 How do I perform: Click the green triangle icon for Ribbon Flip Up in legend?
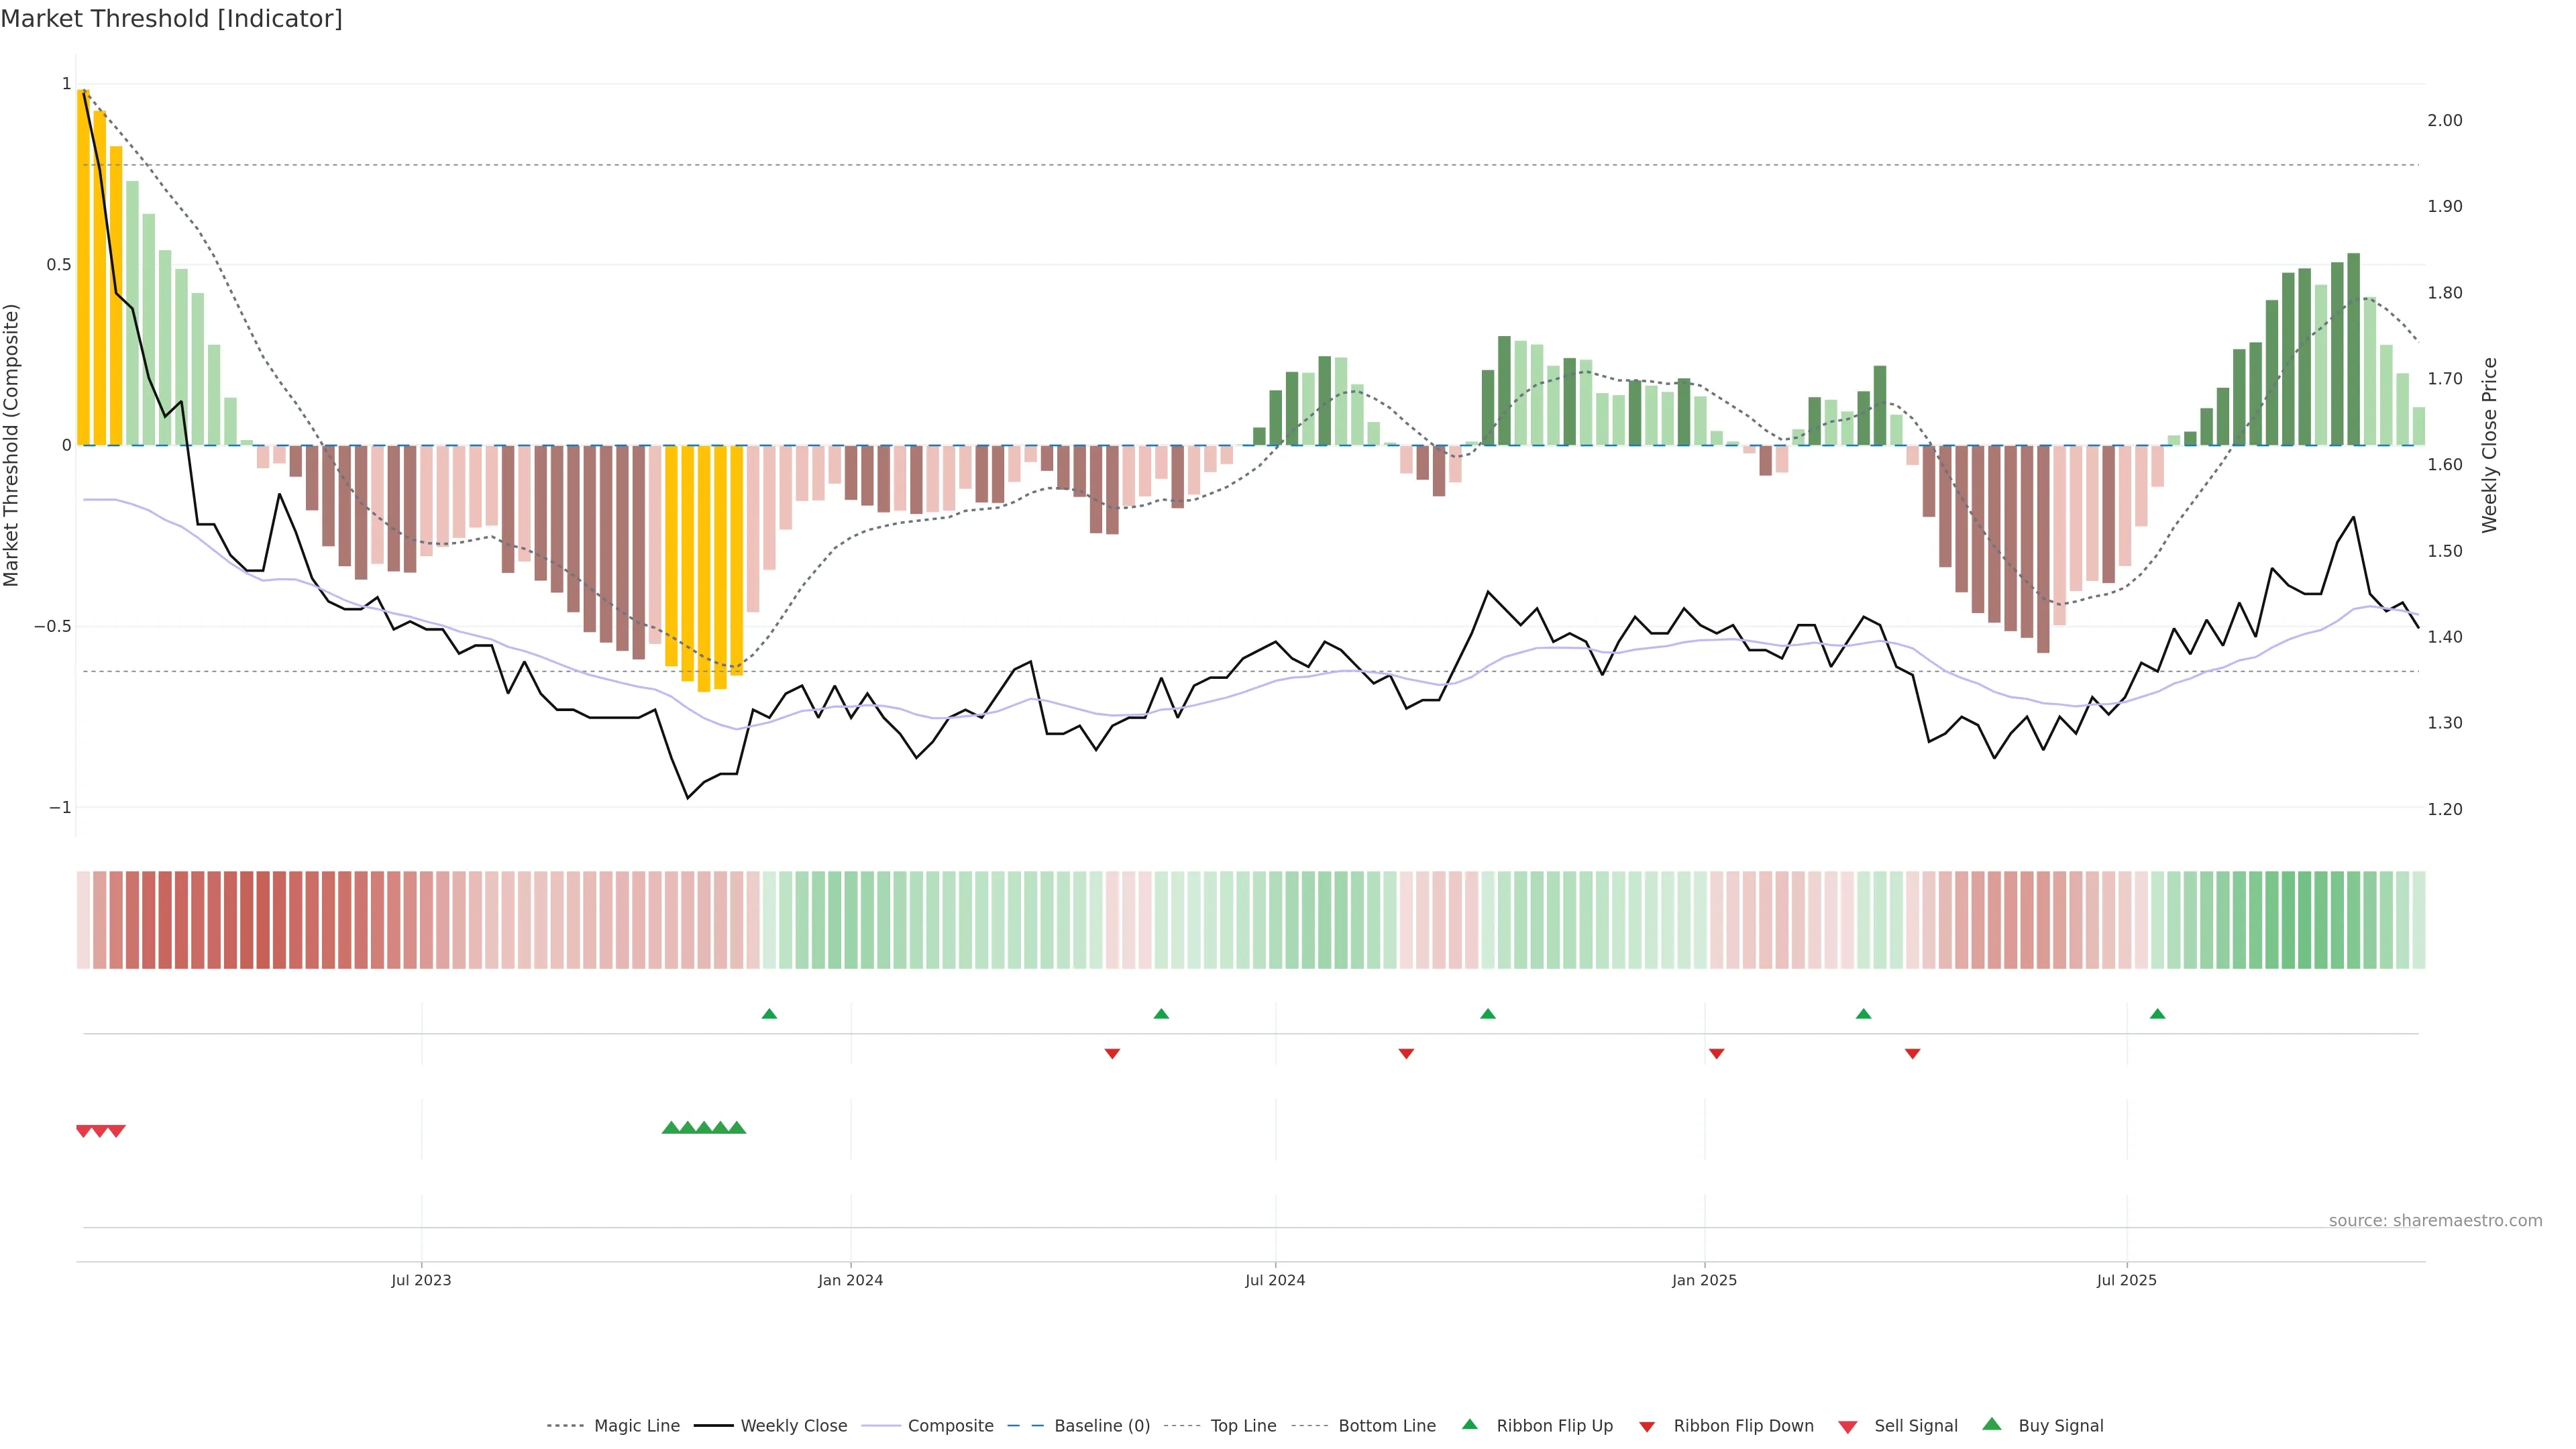[x=1469, y=1424]
